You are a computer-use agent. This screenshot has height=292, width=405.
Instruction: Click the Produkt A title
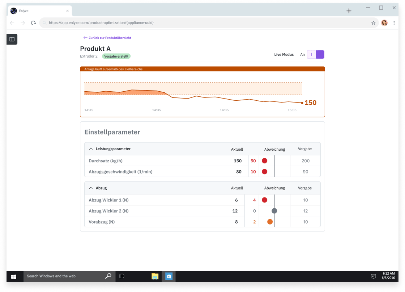point(95,49)
